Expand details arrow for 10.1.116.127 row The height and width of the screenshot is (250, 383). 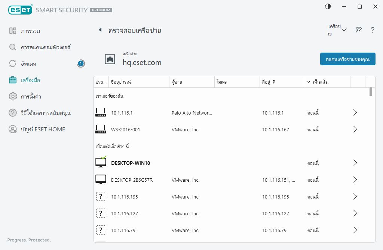tap(355, 213)
